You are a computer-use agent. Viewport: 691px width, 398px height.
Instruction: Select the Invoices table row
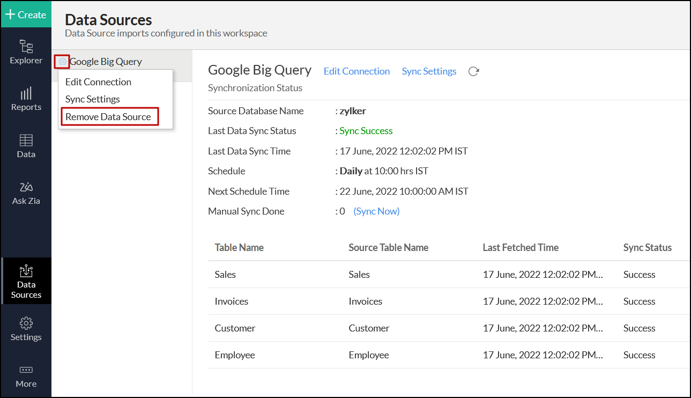coord(232,301)
